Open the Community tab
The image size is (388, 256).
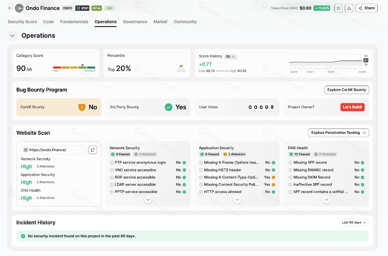(185, 22)
